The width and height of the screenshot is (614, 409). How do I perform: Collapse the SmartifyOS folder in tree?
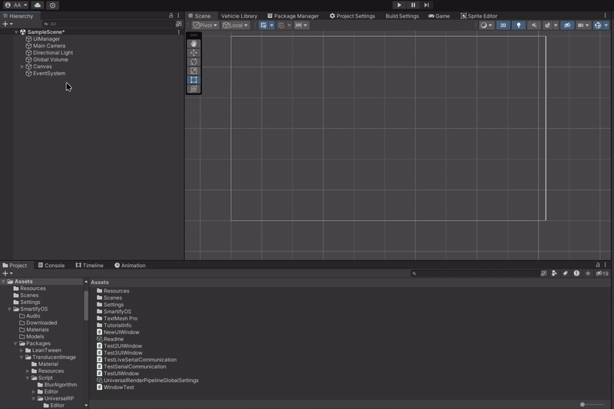(9, 309)
